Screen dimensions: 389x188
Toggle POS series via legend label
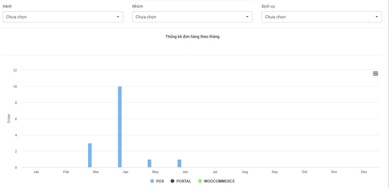pos(160,181)
